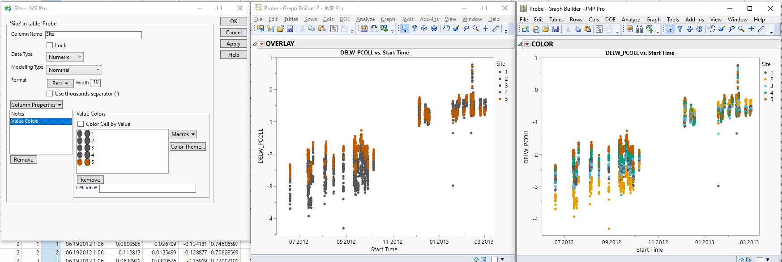Select Notes in the properties list

41,114
